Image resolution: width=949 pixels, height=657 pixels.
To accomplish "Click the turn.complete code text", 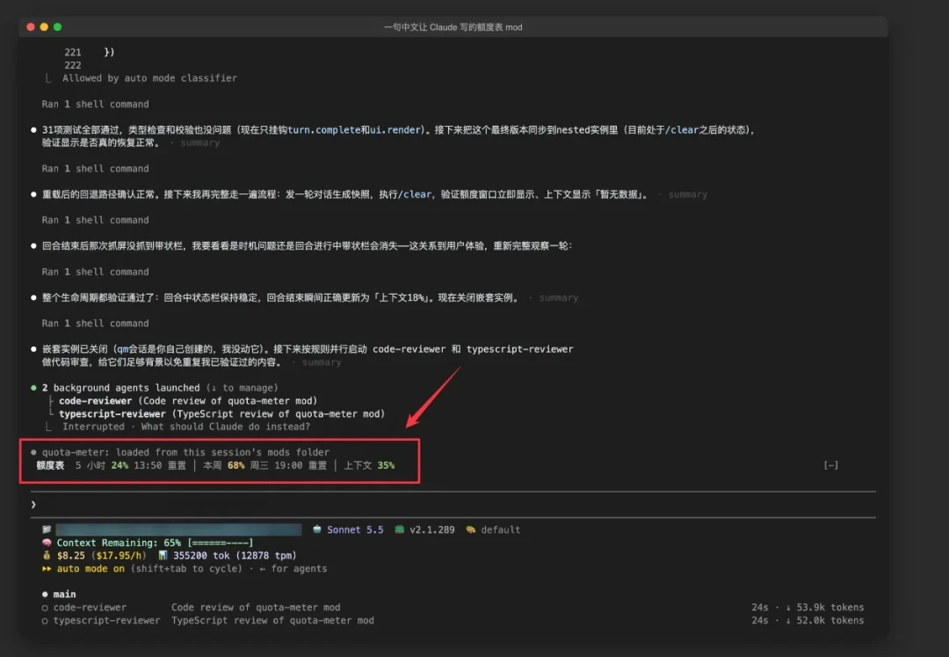I will (323, 129).
